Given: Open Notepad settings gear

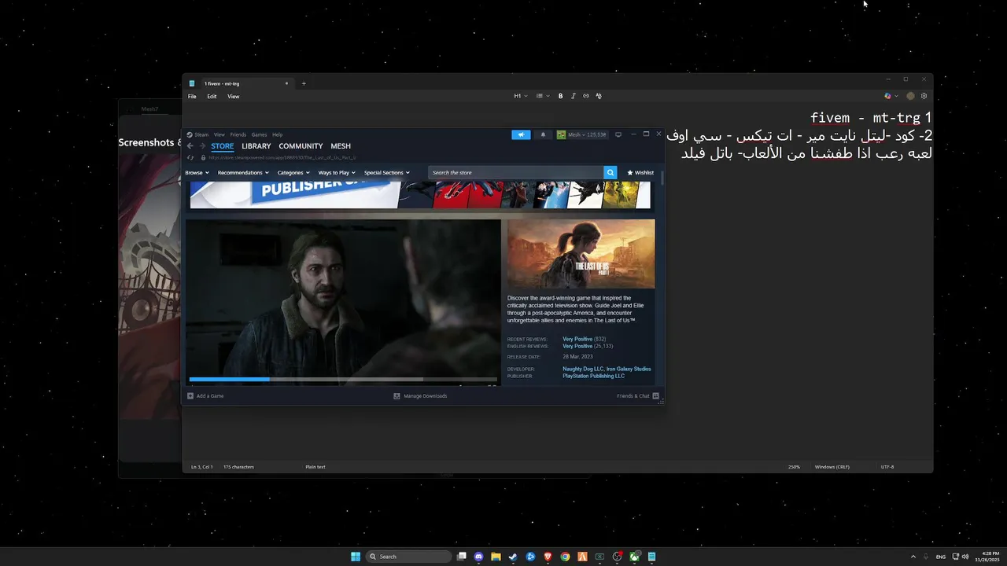Looking at the screenshot, I should (924, 96).
